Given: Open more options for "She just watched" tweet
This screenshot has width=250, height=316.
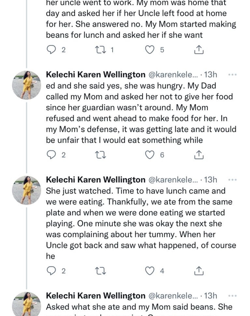Looking at the screenshot, I should click(x=232, y=180).
